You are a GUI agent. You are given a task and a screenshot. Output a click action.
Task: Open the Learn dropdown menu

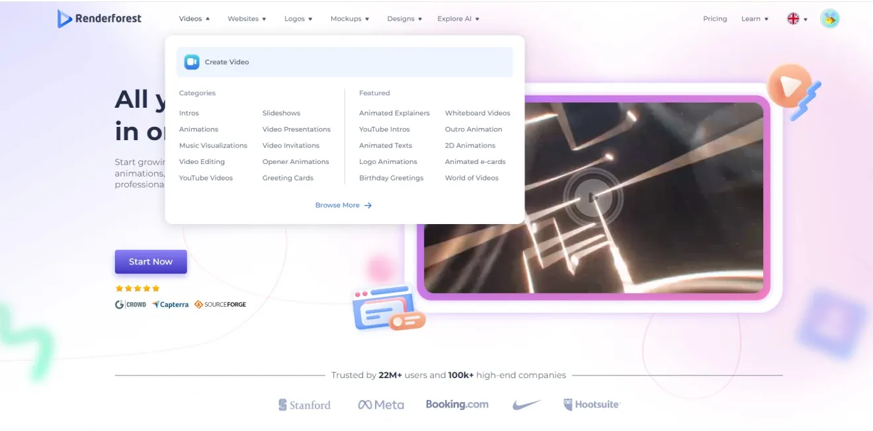pos(755,19)
